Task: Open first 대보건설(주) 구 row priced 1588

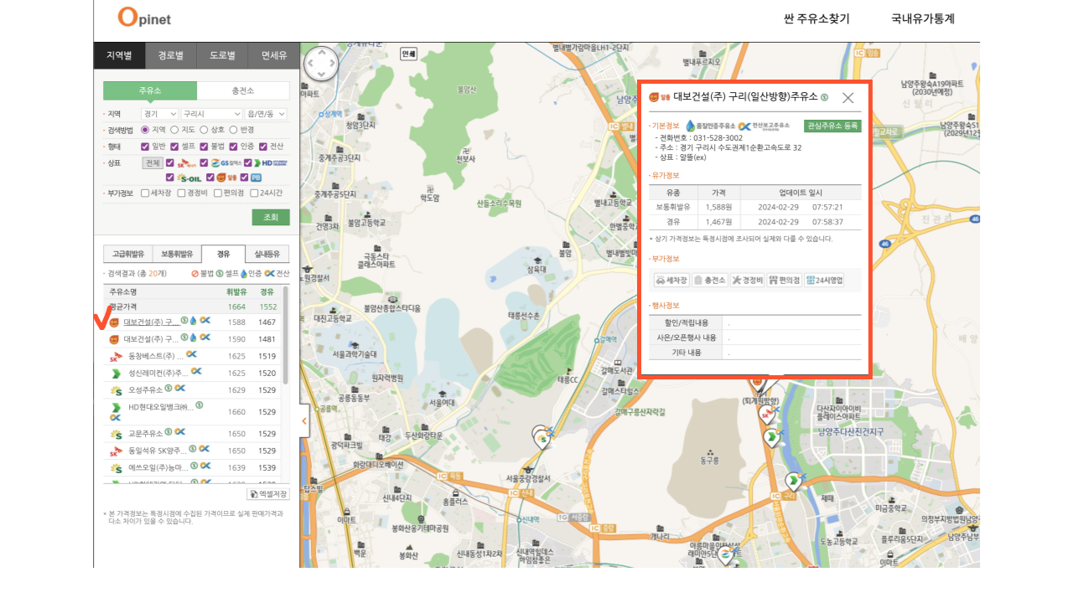Action: pyautogui.click(x=193, y=322)
